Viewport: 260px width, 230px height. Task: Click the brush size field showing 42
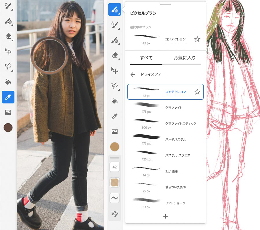pyautogui.click(x=115, y=167)
